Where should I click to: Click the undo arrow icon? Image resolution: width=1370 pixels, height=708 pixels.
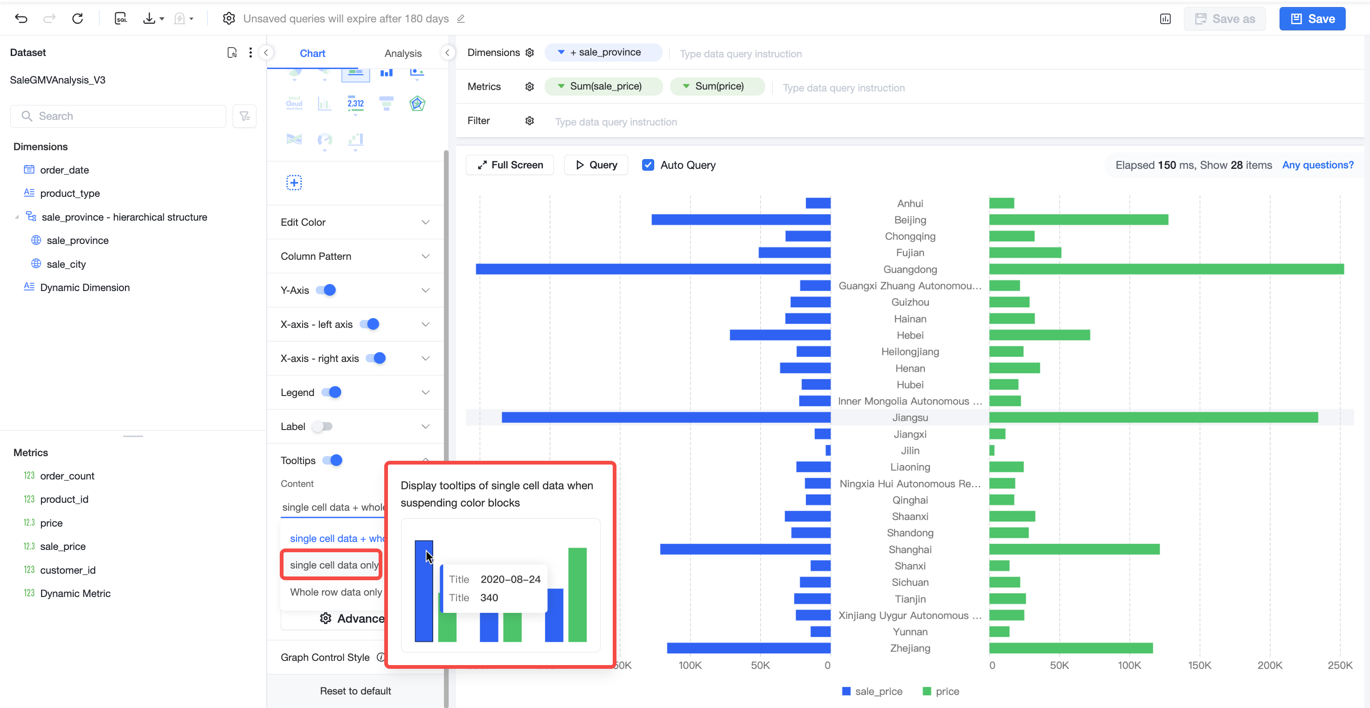coord(21,19)
